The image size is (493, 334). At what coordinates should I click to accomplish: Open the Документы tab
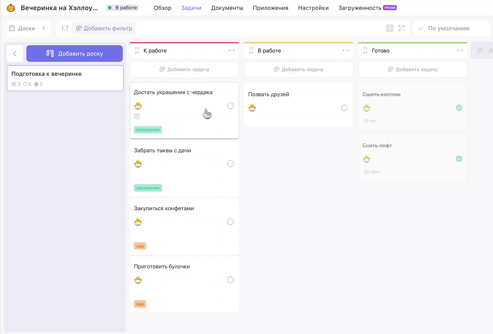point(227,8)
